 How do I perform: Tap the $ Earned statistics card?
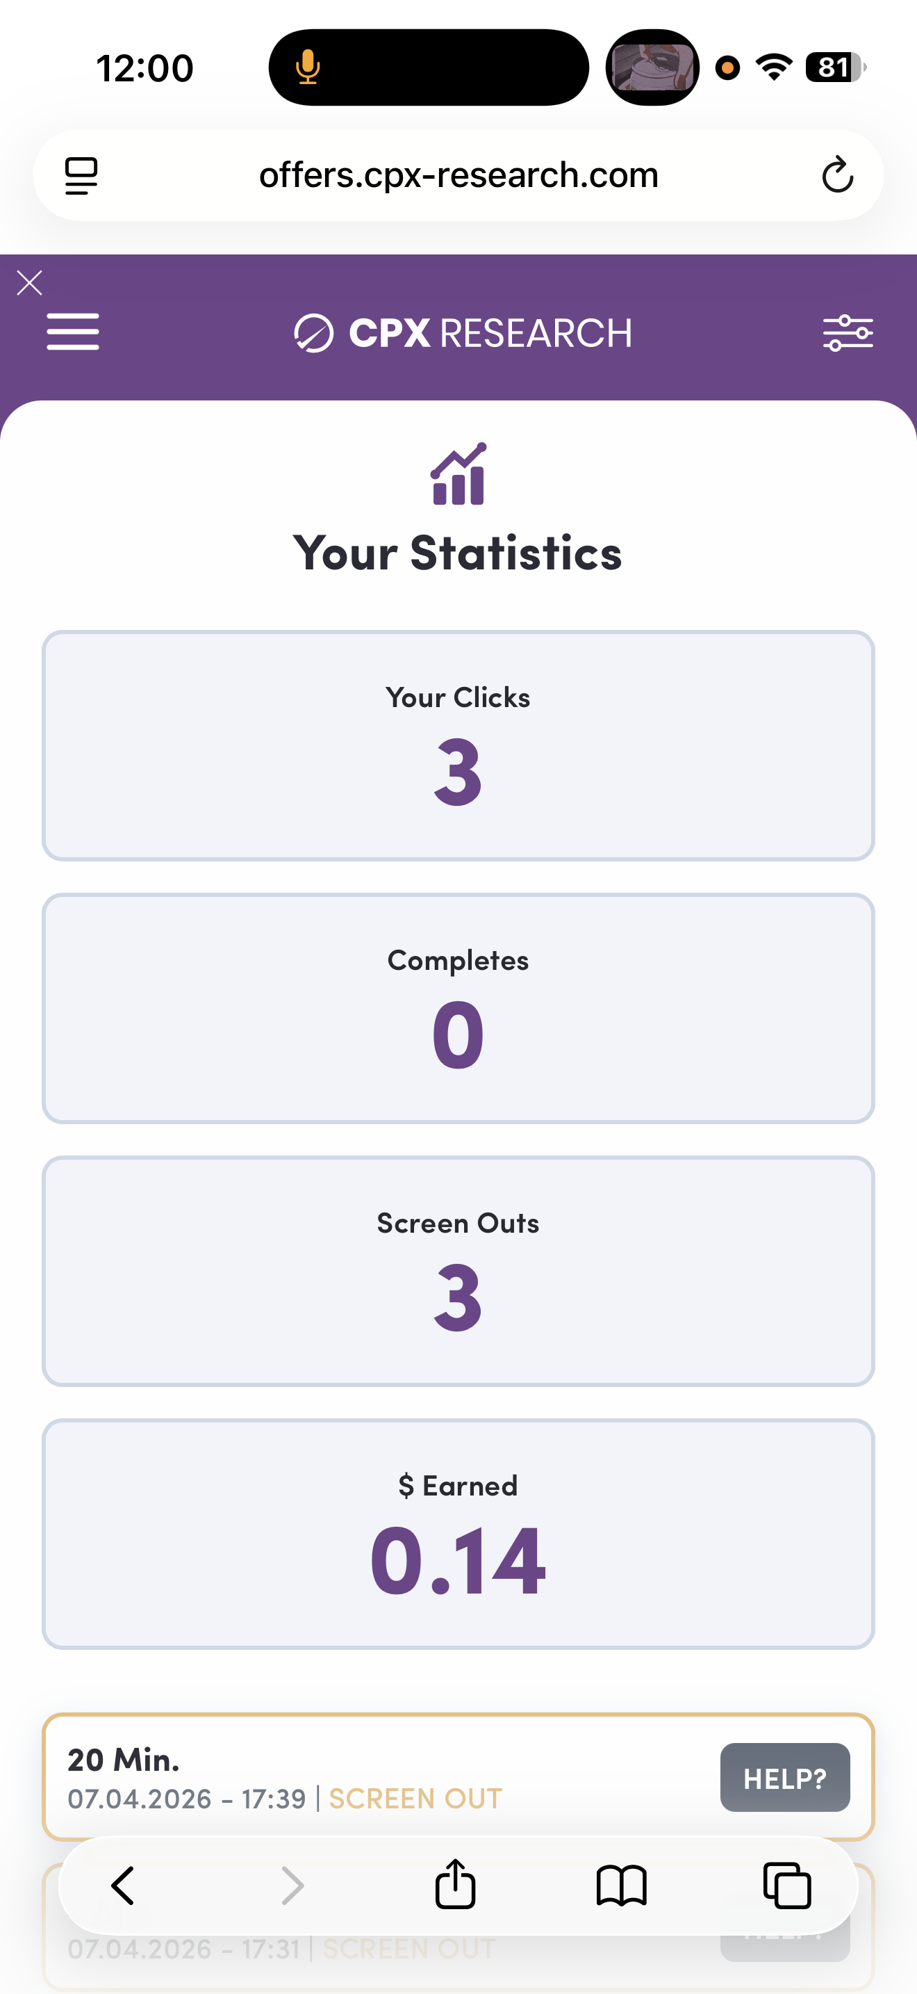pos(458,1534)
